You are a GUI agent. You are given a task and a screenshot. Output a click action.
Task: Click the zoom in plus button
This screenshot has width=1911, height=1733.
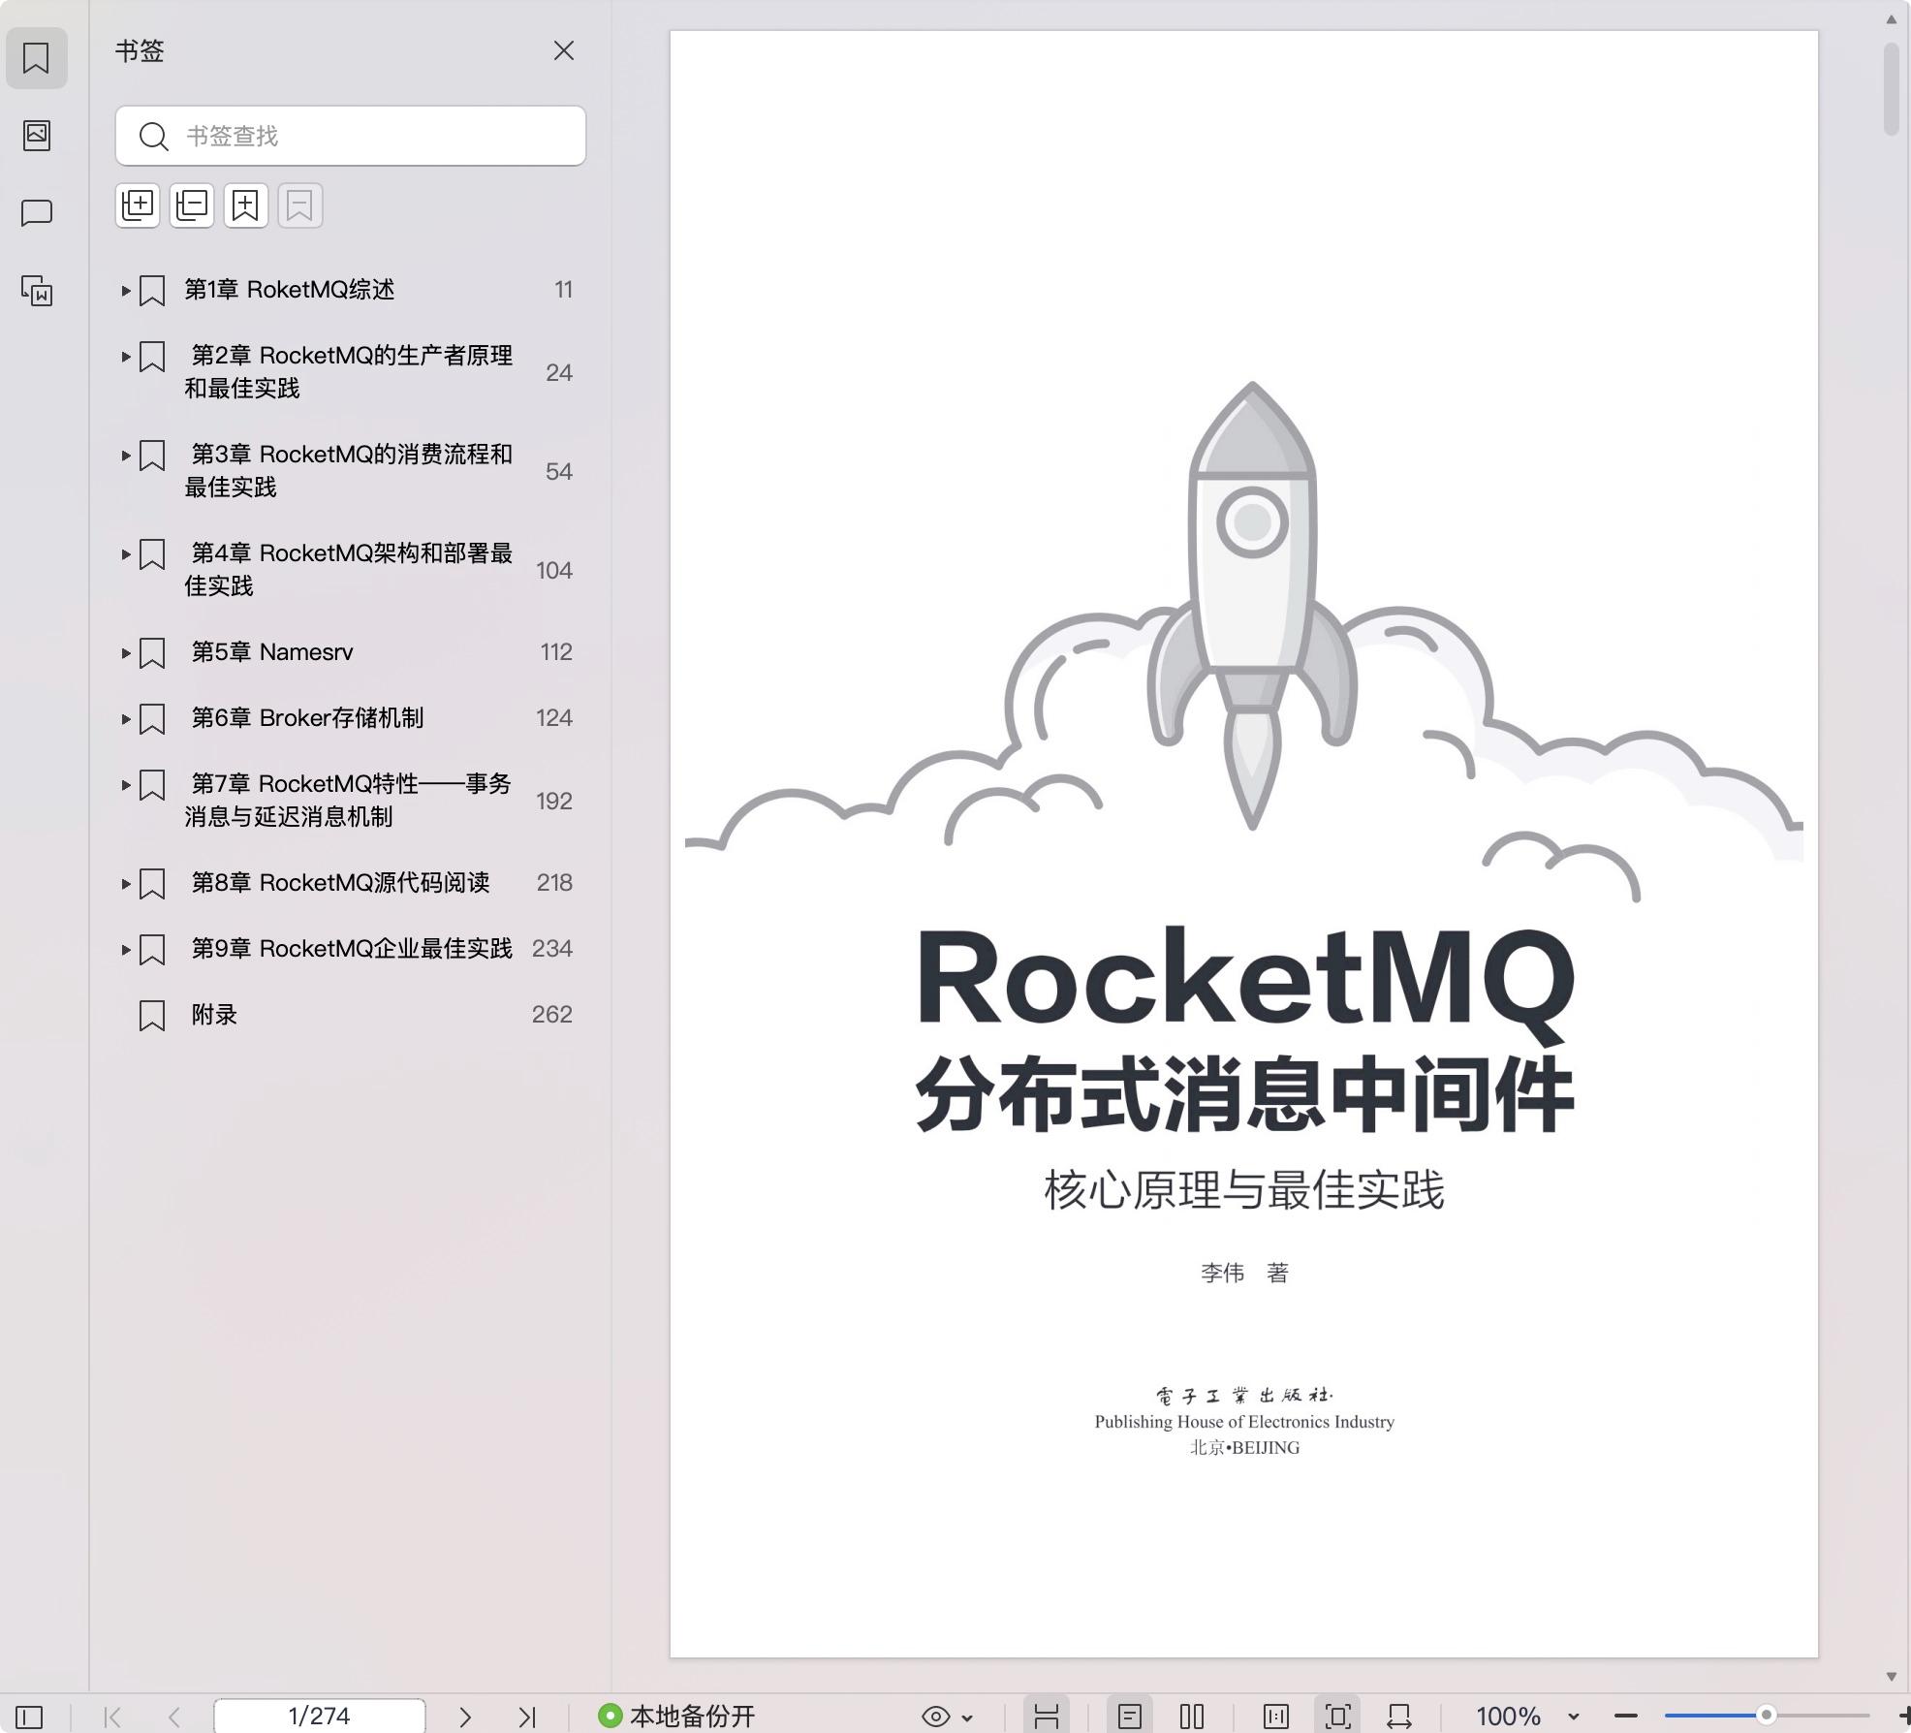(1903, 1717)
